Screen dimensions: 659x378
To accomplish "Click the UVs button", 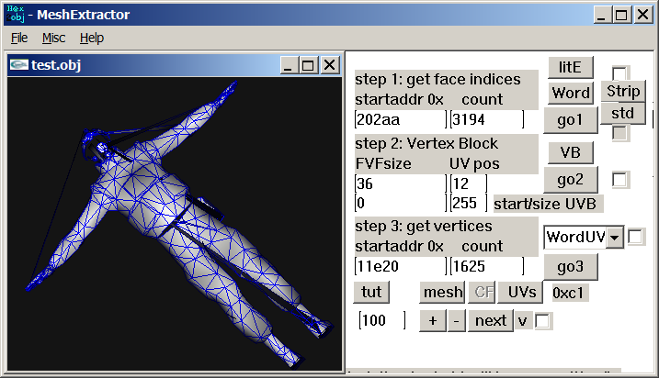I will (520, 292).
